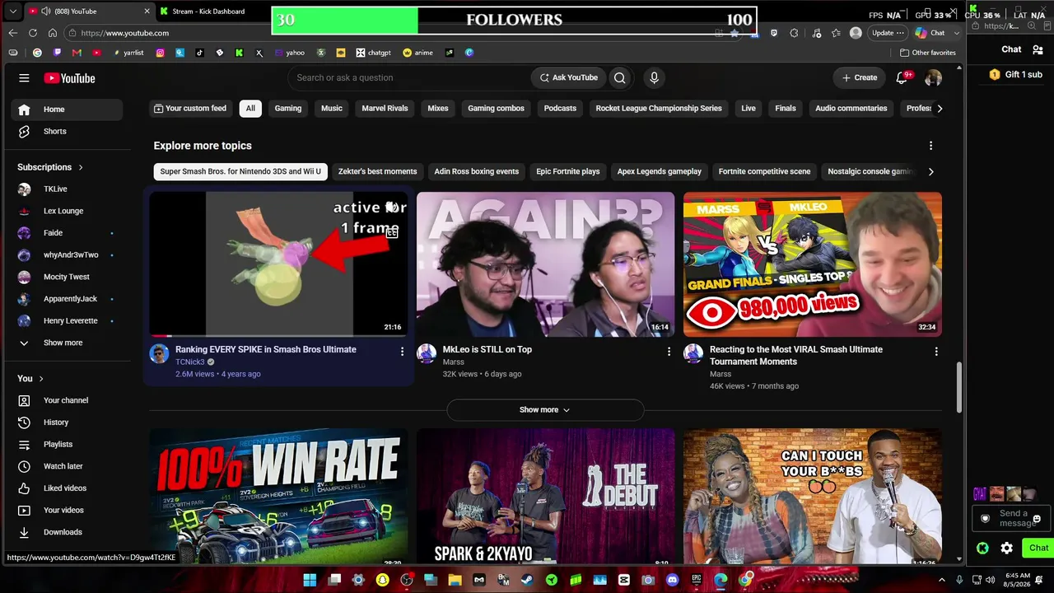Click the green Chat send button
The width and height of the screenshot is (1054, 593).
[1038, 548]
